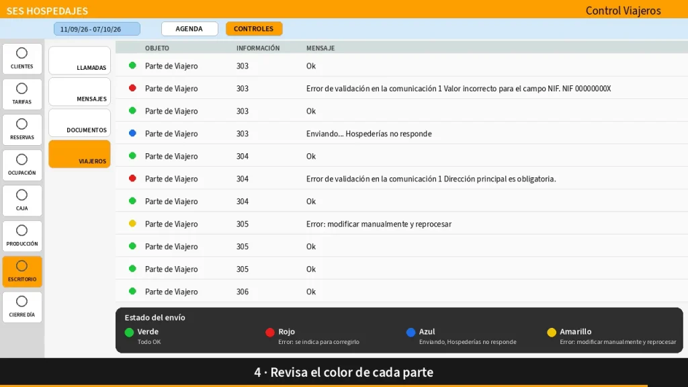The width and height of the screenshot is (688, 387).
Task: Select the 'Enviando... Hospederías no responde' message
Action: click(369, 134)
